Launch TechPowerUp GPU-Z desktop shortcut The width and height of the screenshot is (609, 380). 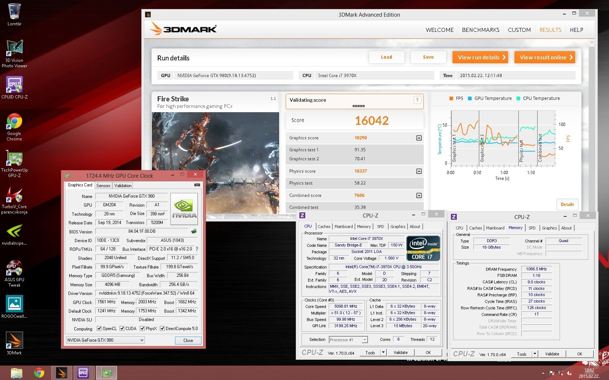coord(14,164)
